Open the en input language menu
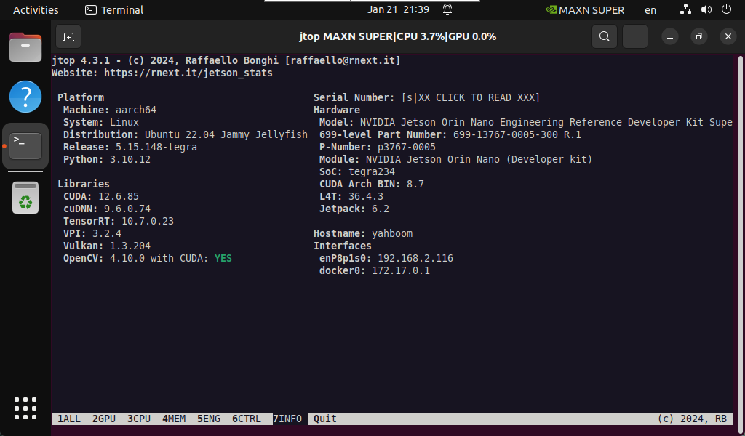Viewport: 745px width, 436px height. (x=650, y=10)
